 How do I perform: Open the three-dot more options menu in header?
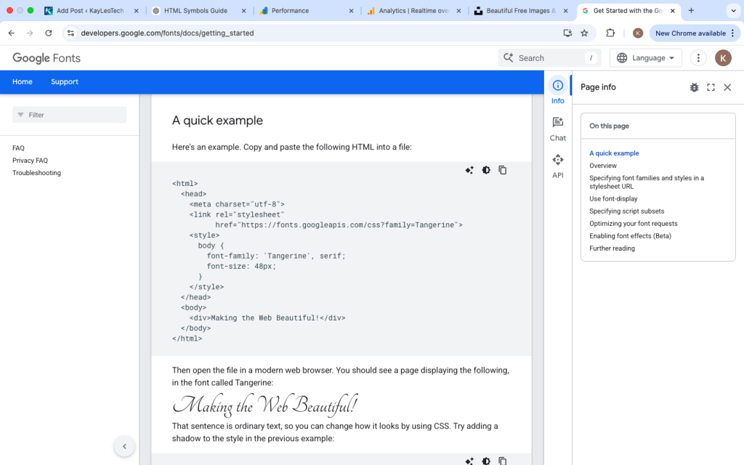[698, 58]
